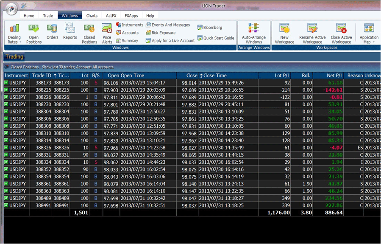Viewport: 381px width, 244px height.
Task: Open the Open Positions window
Action: (x=34, y=34)
